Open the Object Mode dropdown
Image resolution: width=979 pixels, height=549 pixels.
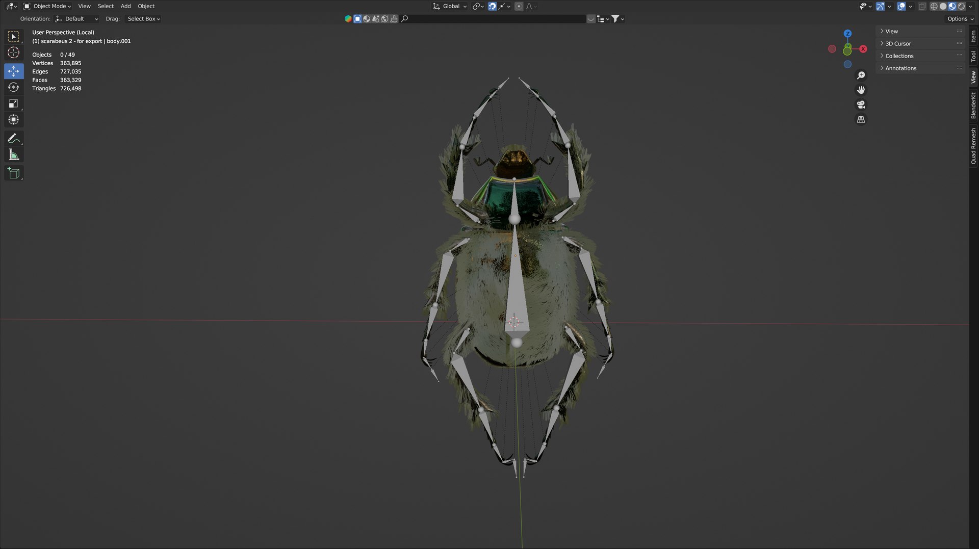click(x=47, y=6)
